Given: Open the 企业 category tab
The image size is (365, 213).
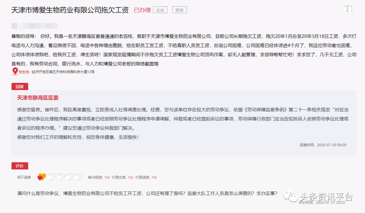Looking at the screenshot, I should pyautogui.click(x=160, y=10).
